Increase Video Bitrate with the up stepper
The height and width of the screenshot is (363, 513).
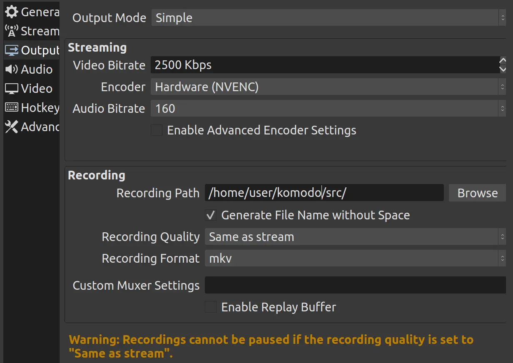pos(503,61)
